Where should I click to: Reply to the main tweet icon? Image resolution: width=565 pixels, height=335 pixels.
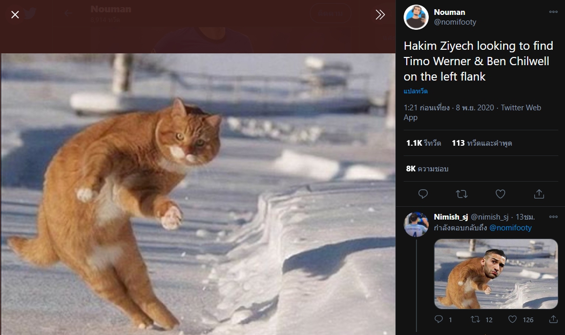(x=423, y=194)
